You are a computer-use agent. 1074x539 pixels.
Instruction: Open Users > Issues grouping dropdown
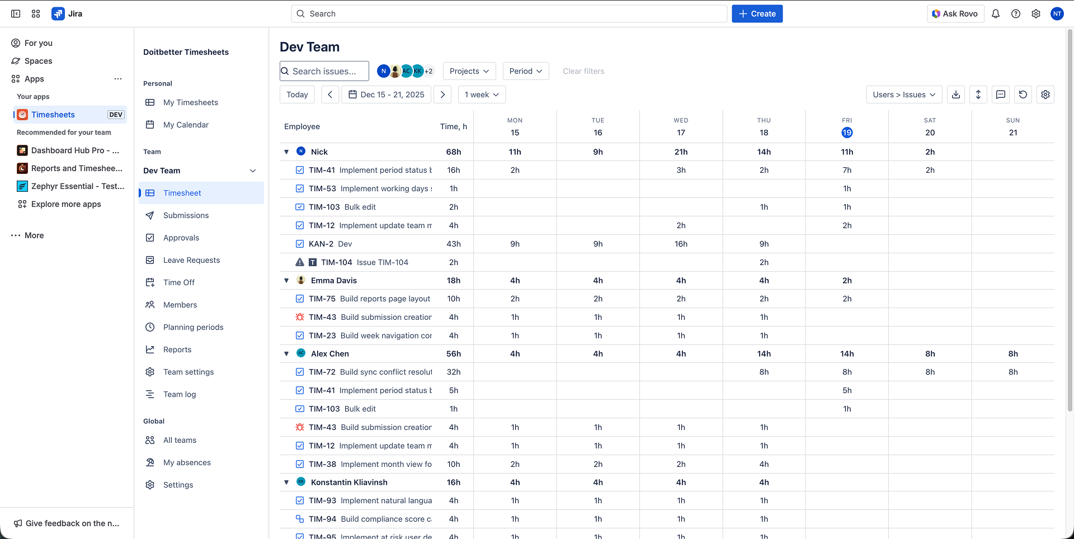tap(904, 94)
